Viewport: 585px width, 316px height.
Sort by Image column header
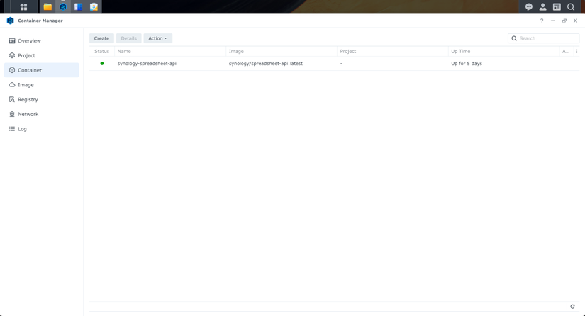[x=282, y=52]
